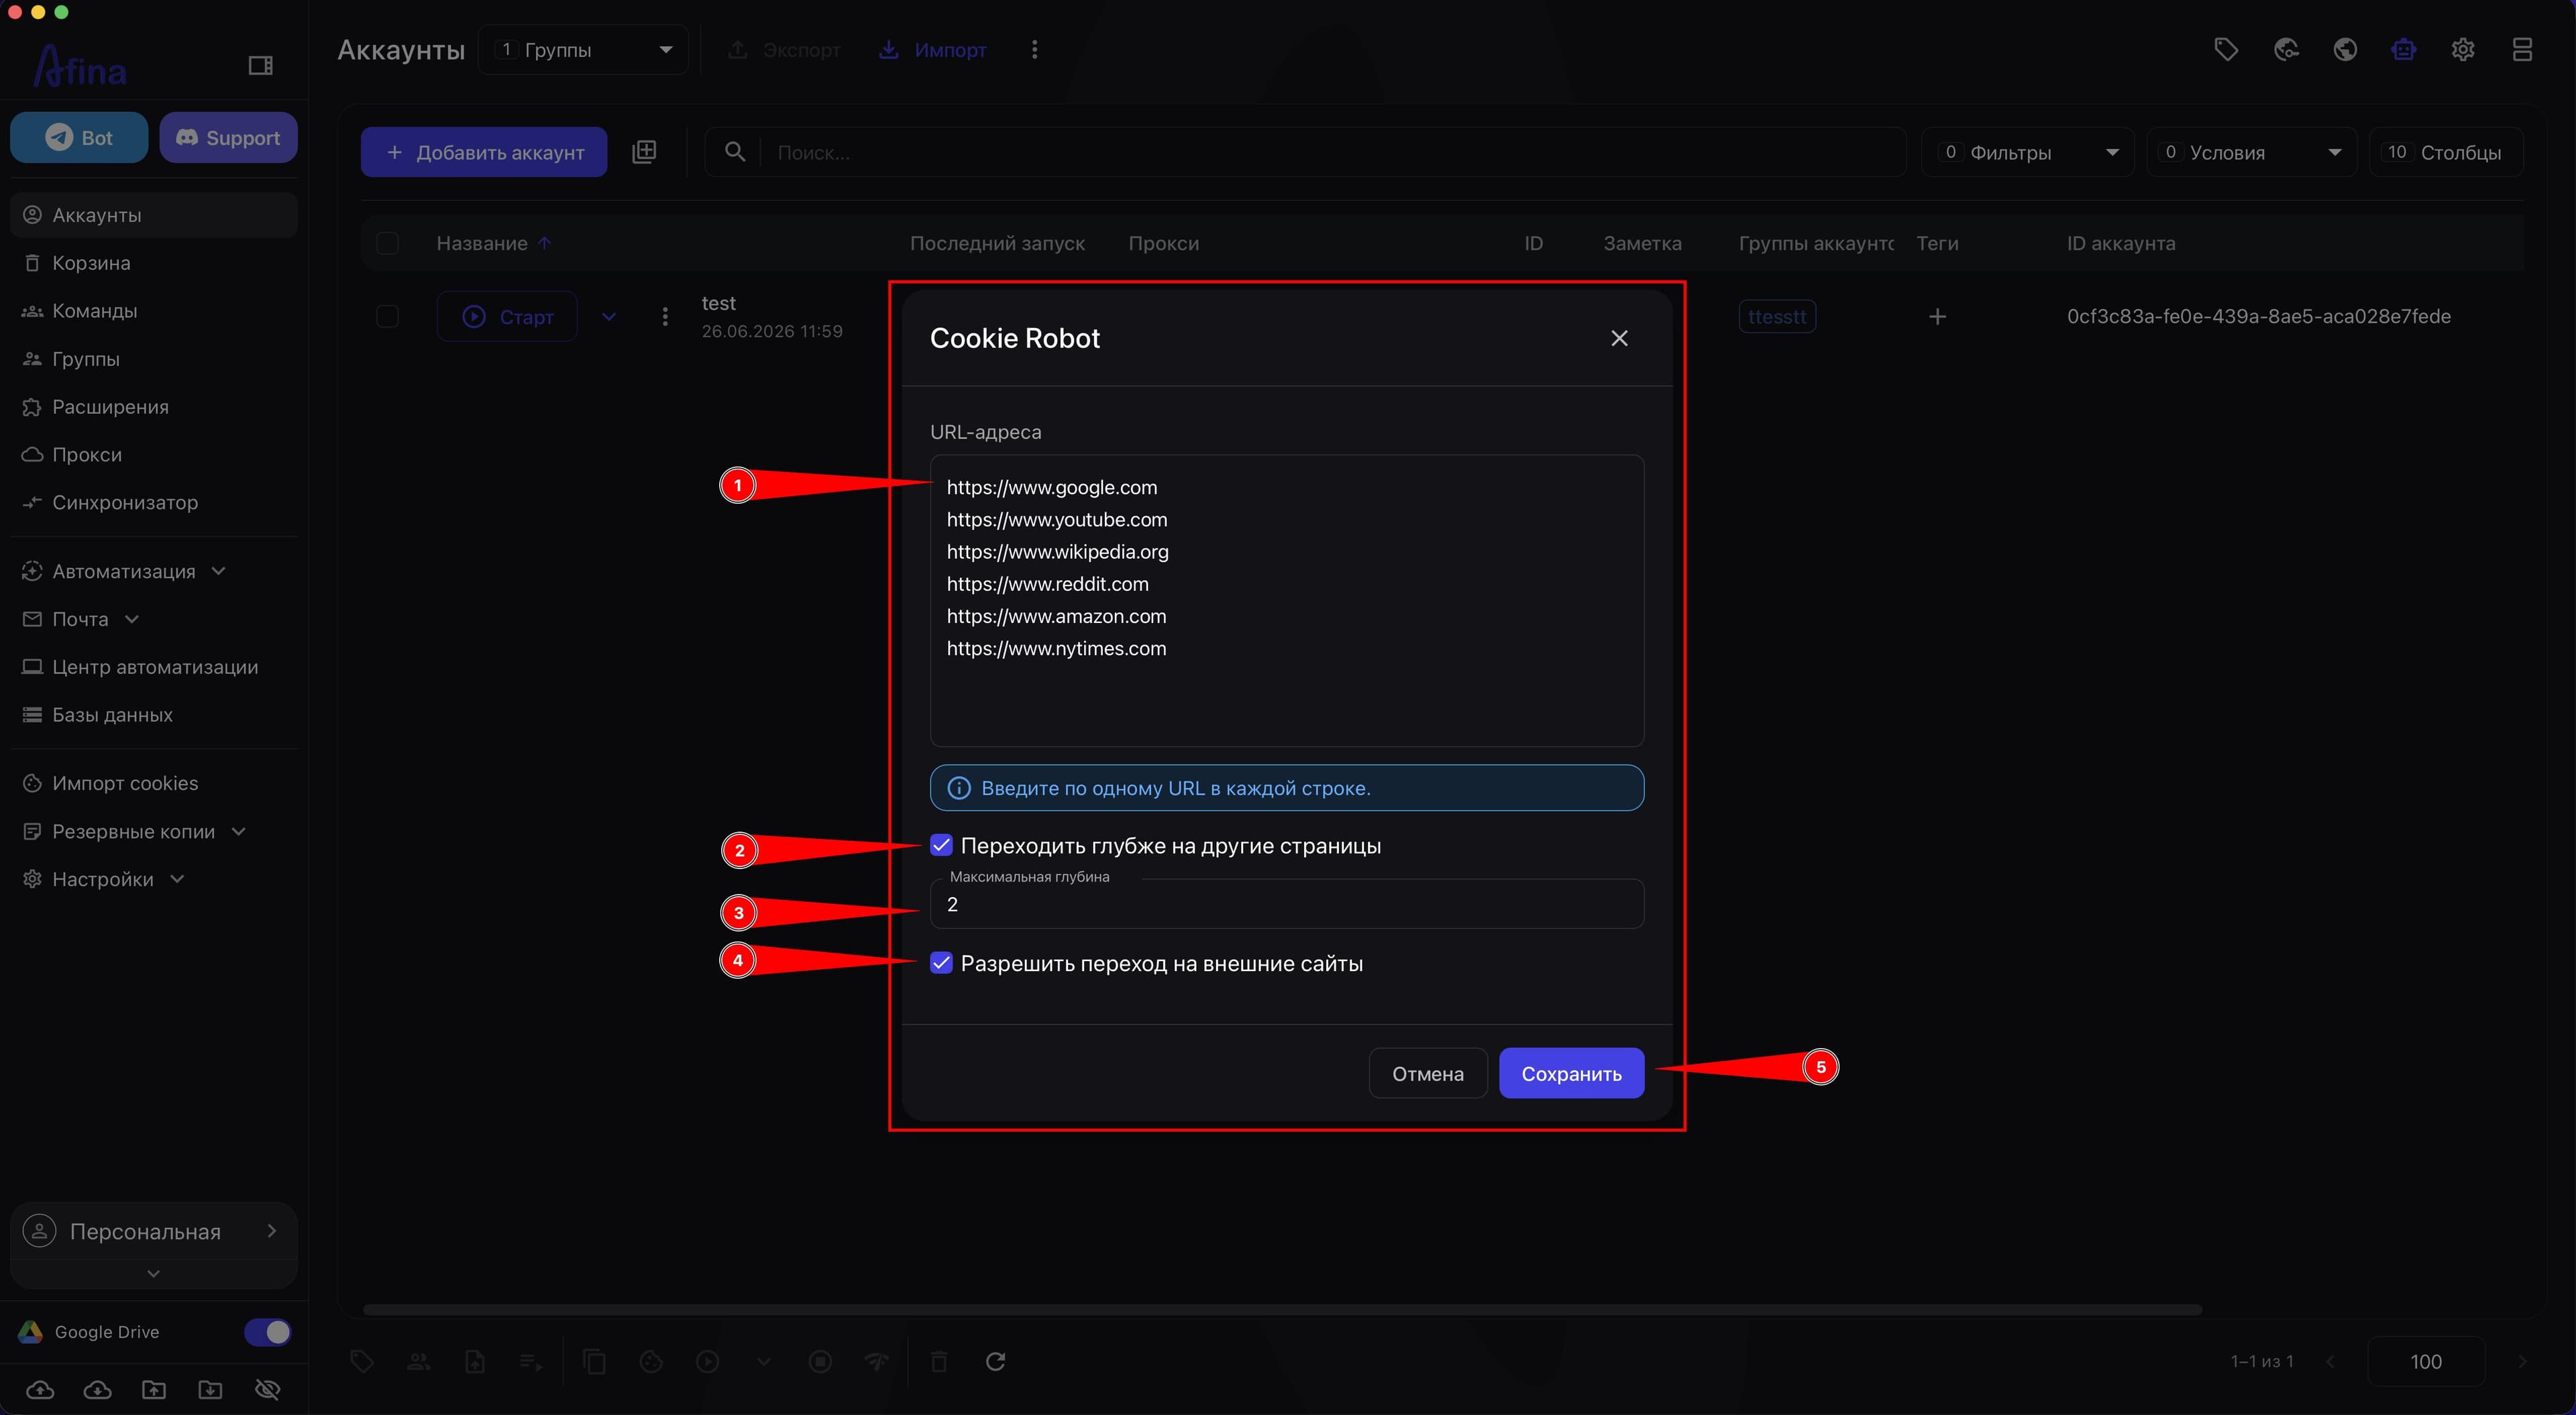This screenshot has height=1415, width=2576.
Task: Open the Фильтры dropdown
Action: pos(2027,152)
